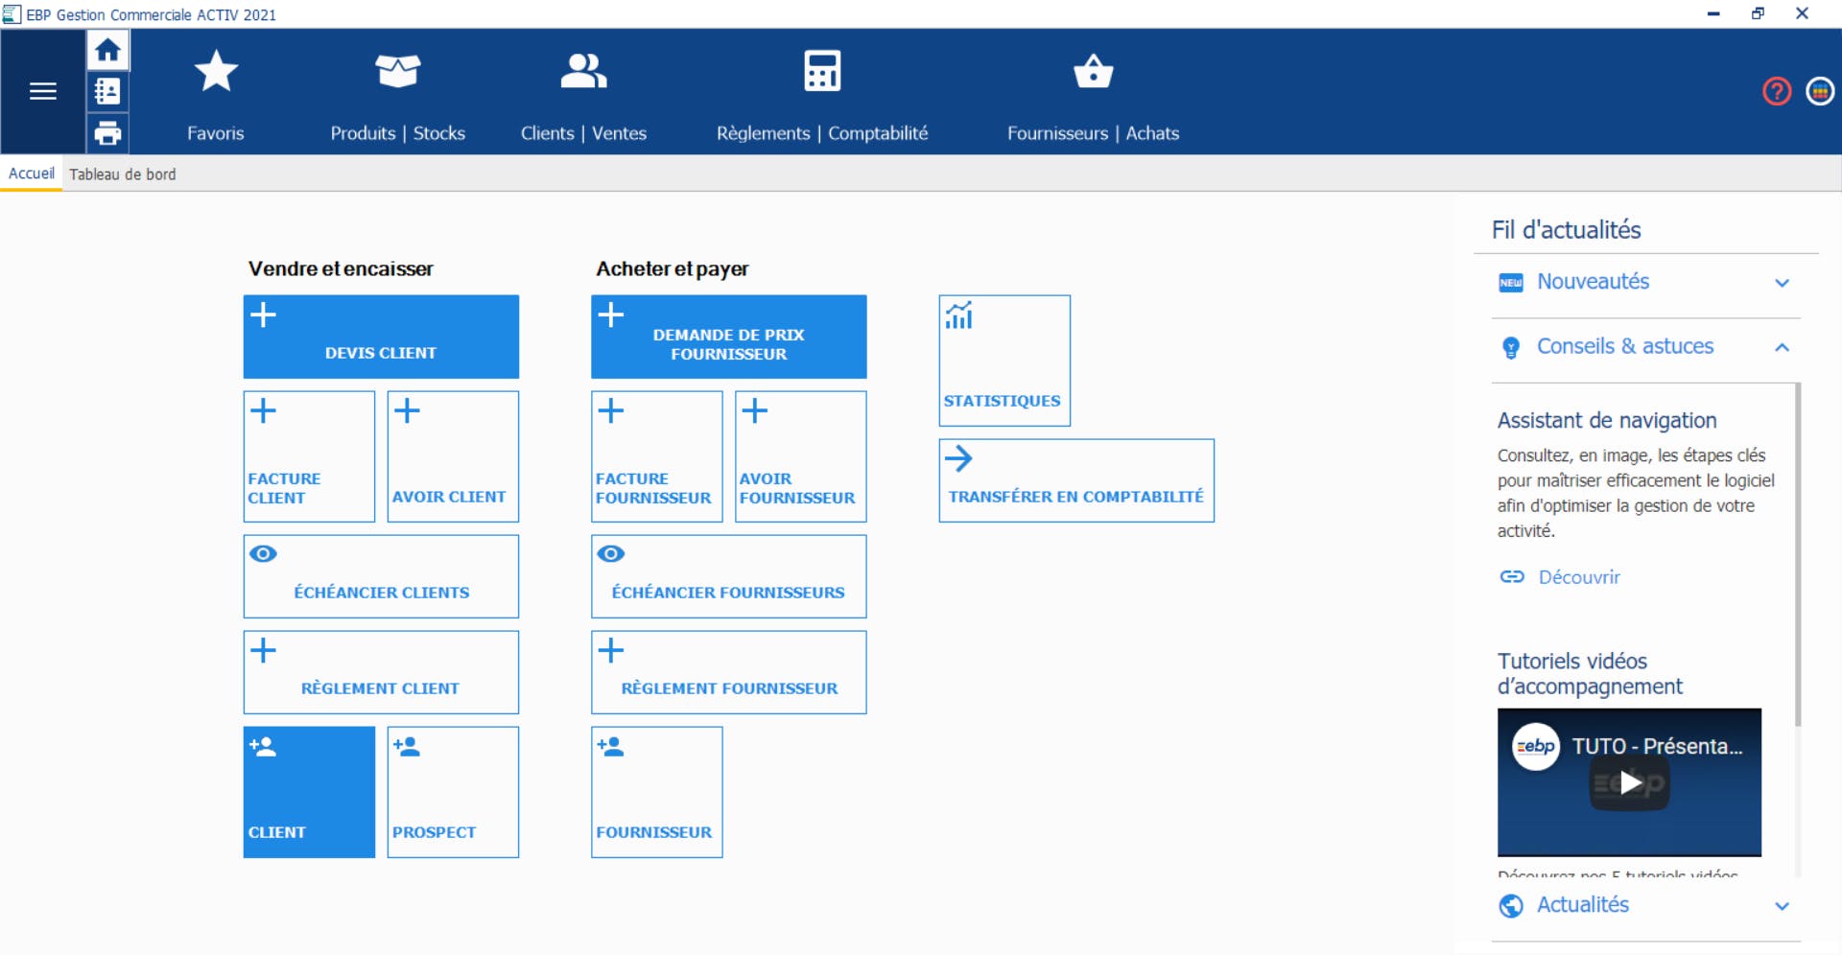Expand the Actualités section
This screenshot has height=955, width=1842.
coord(1645,905)
